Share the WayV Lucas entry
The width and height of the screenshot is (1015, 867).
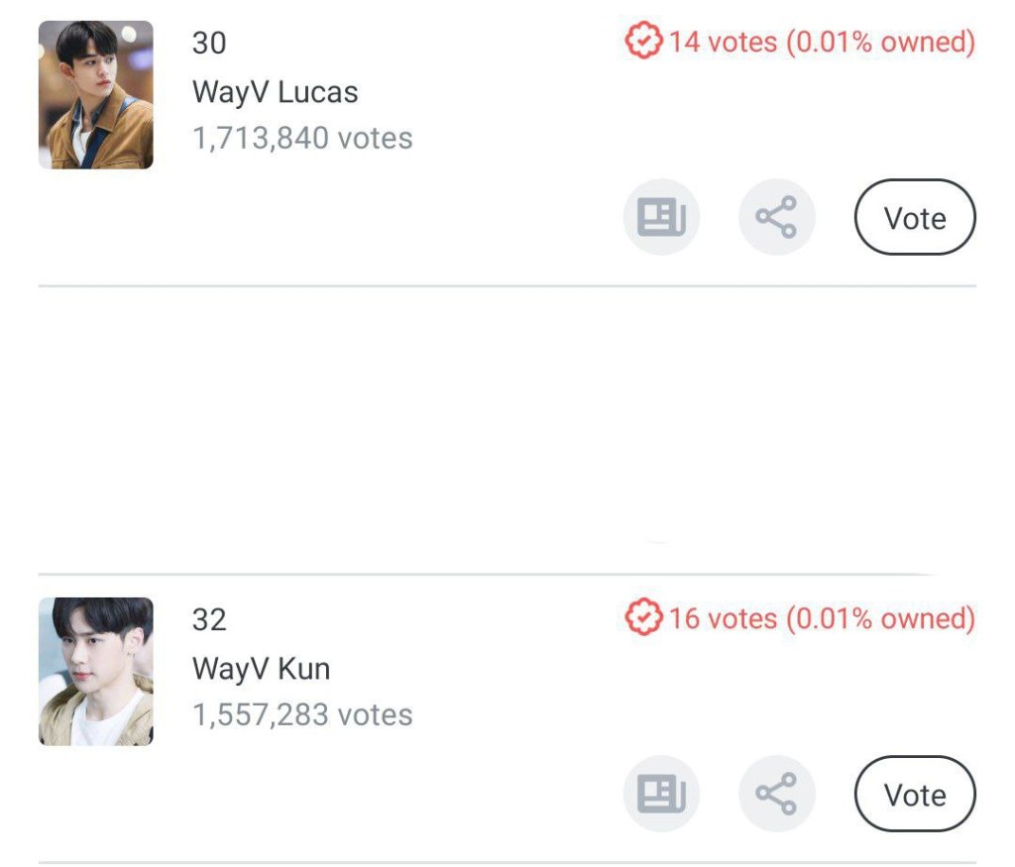tap(776, 217)
